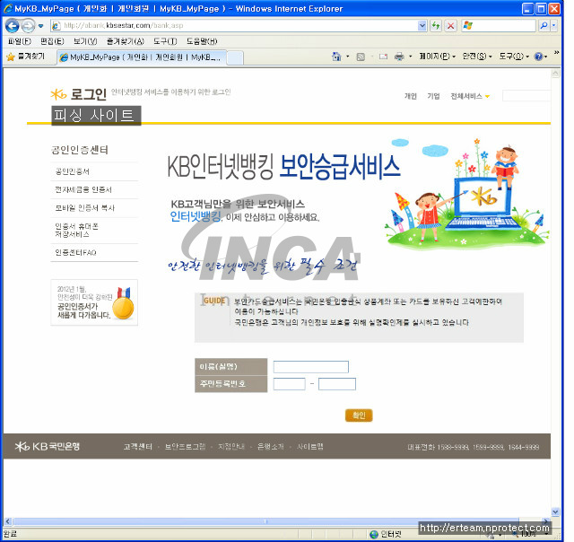Image resolution: width=574 pixels, height=542 pixels.
Task: Open the 파일(F) menu
Action: [x=19, y=41]
